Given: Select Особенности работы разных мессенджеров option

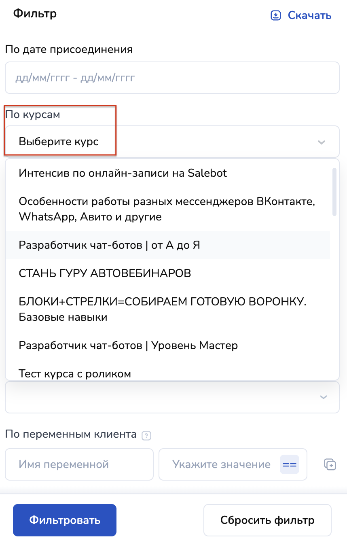Looking at the screenshot, I should tap(167, 209).
